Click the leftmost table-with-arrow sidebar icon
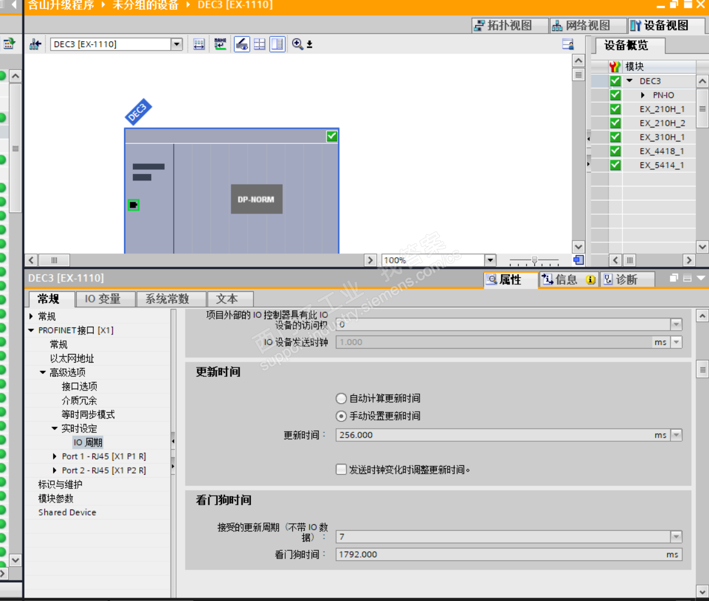Viewport: 709px width, 601px height. (9, 44)
